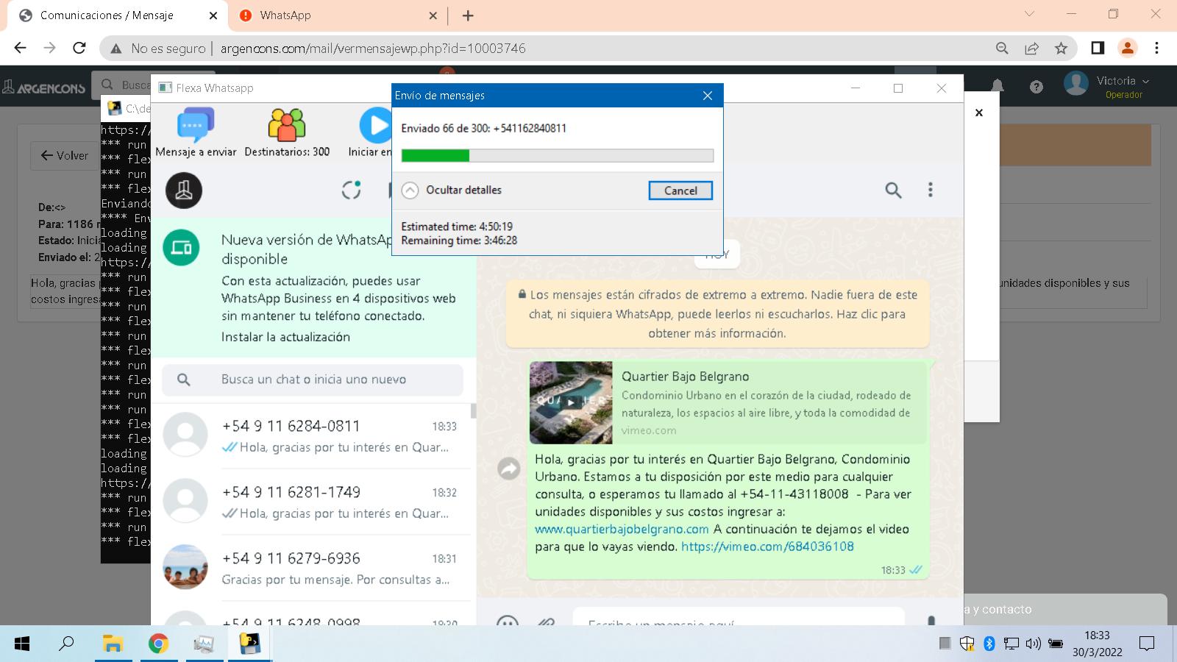
Task: Click the address bar URL
Action: [373, 49]
